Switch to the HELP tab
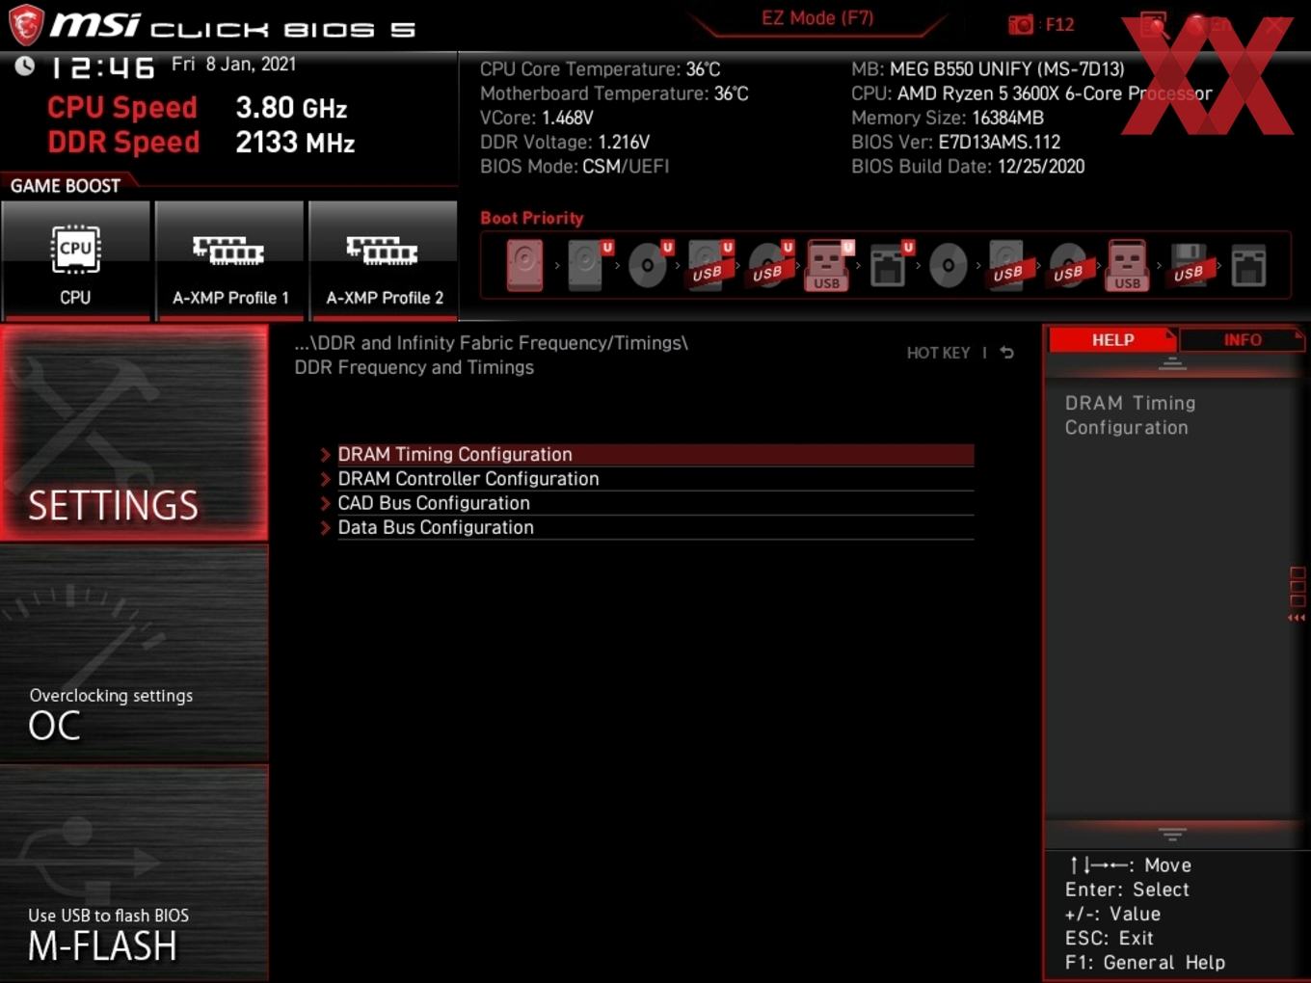1311x983 pixels. tap(1112, 340)
